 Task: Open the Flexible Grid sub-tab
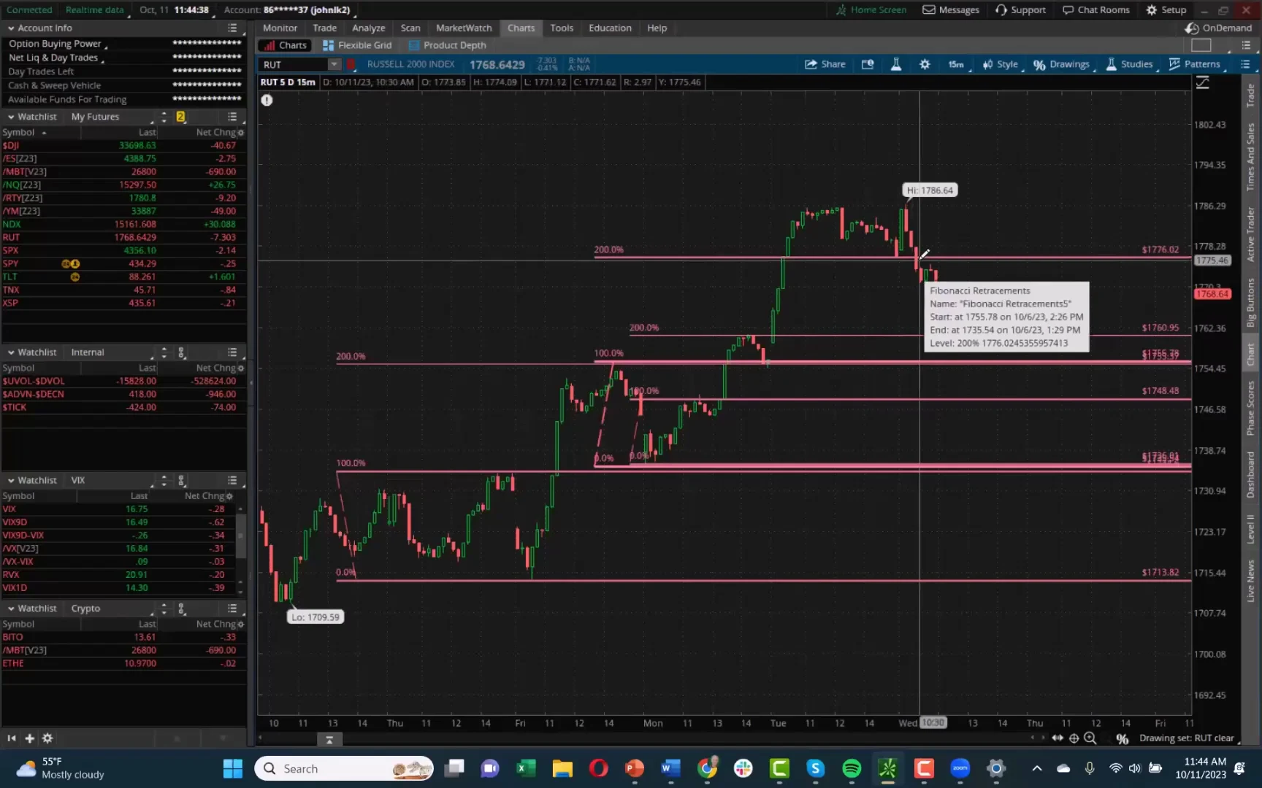[357, 45]
